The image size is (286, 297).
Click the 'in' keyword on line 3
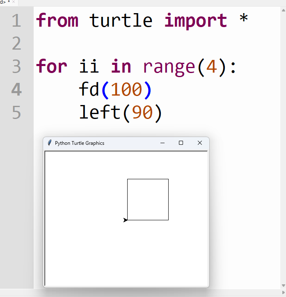[121, 66]
